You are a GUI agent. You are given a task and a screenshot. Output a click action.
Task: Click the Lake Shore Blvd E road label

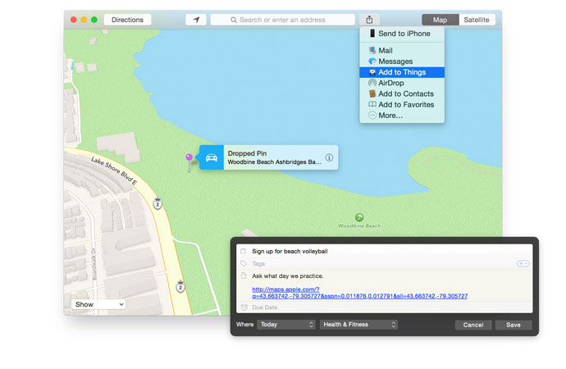click(x=114, y=171)
